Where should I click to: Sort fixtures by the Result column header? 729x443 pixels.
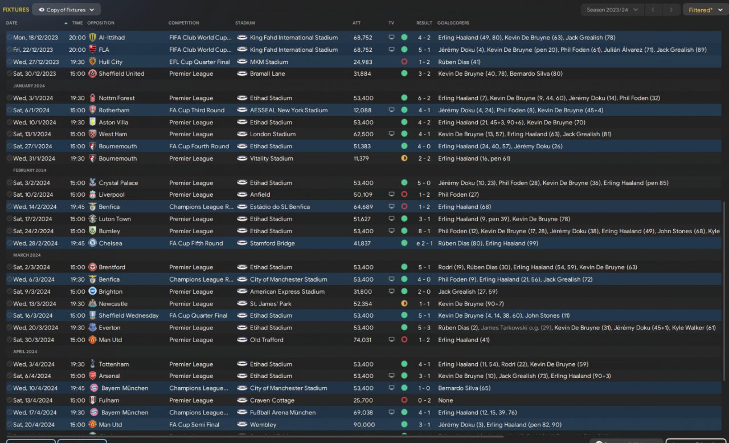pyautogui.click(x=424, y=23)
